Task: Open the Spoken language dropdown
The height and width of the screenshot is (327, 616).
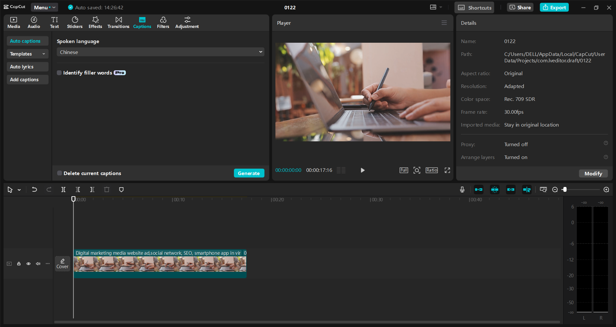Action: pyautogui.click(x=160, y=52)
